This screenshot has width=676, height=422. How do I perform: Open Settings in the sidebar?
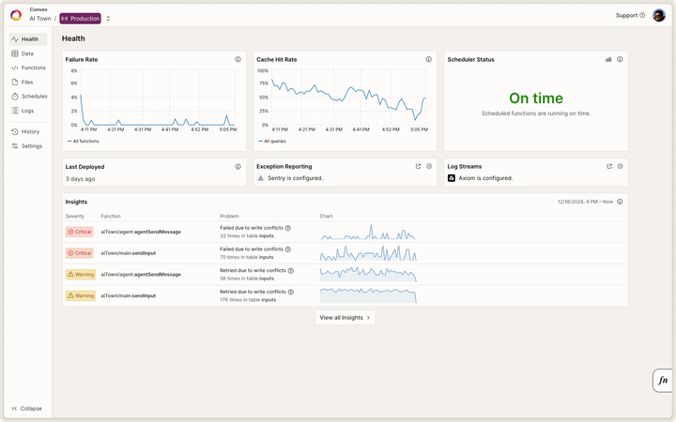(x=27, y=146)
